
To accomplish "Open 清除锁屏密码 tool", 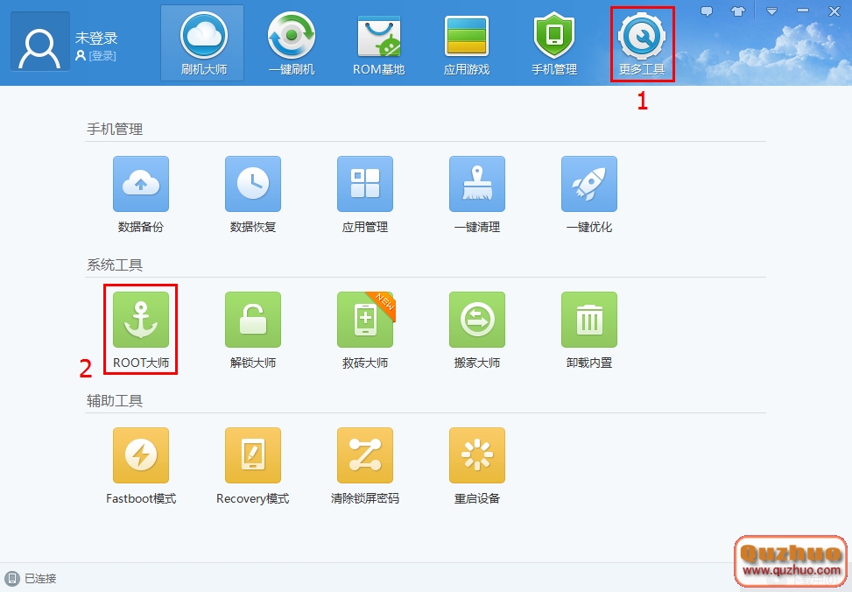I will click(x=364, y=455).
